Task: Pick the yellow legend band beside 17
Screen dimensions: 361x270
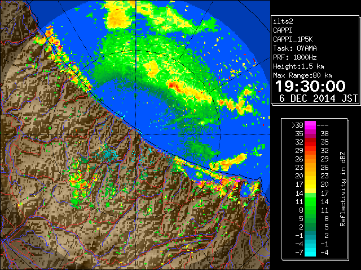Action: click(x=310, y=184)
